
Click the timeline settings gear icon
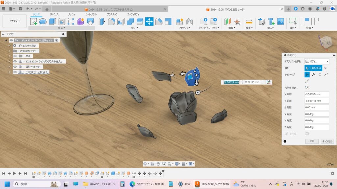click(332, 173)
